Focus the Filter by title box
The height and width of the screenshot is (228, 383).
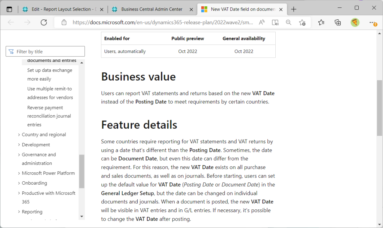click(x=45, y=51)
